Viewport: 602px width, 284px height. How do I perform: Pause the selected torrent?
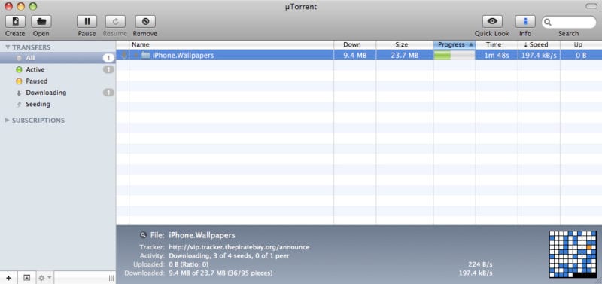(87, 22)
